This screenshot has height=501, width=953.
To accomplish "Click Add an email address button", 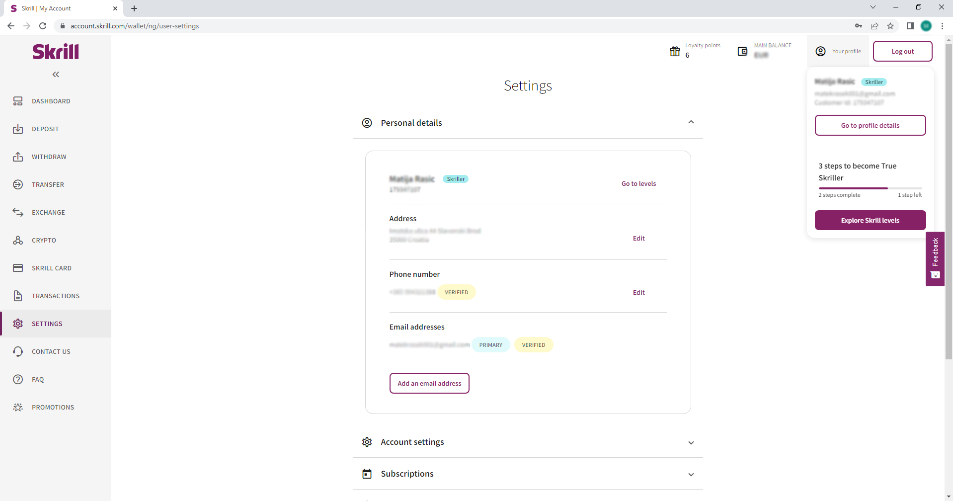I will tap(429, 383).
